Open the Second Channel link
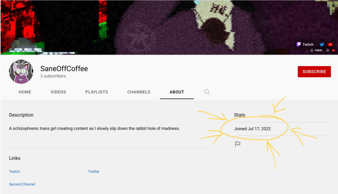The image size is (338, 194). 22,184
